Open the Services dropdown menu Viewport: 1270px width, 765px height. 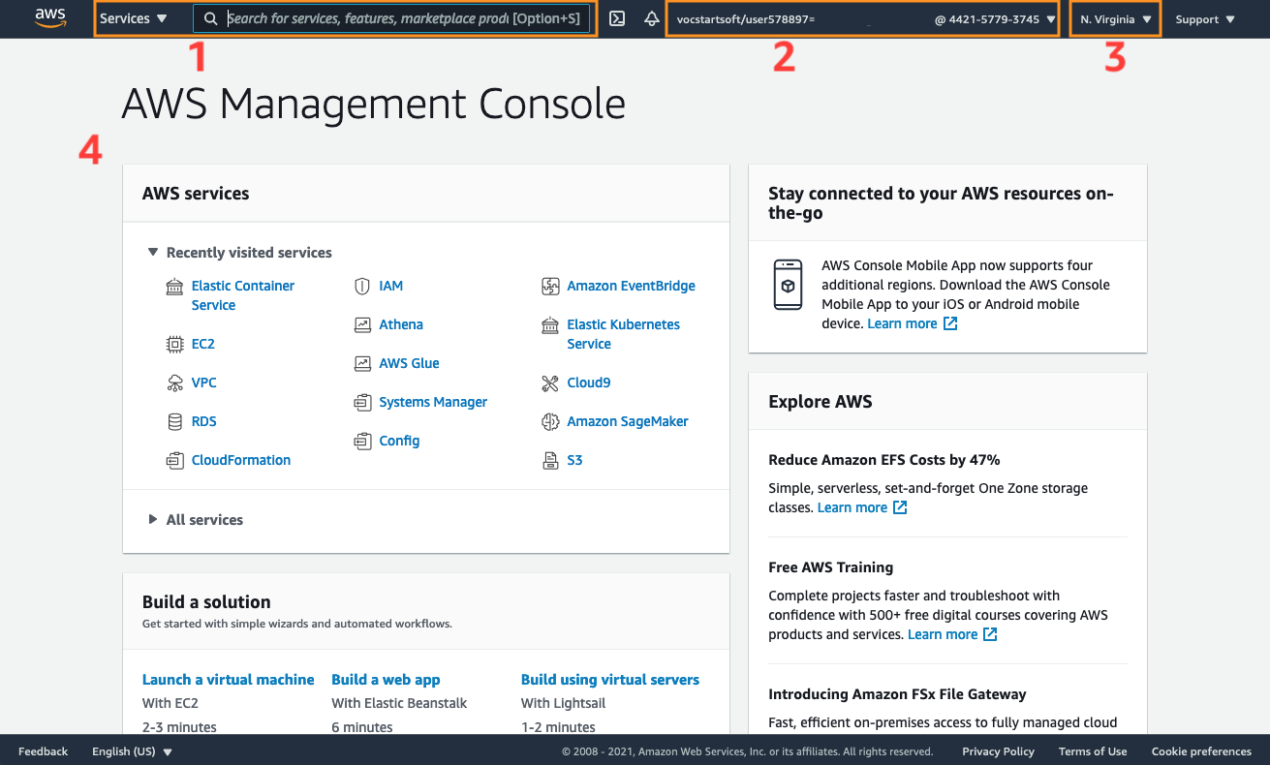click(x=134, y=18)
